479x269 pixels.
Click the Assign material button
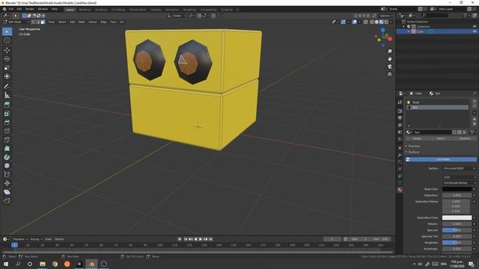tap(417, 138)
